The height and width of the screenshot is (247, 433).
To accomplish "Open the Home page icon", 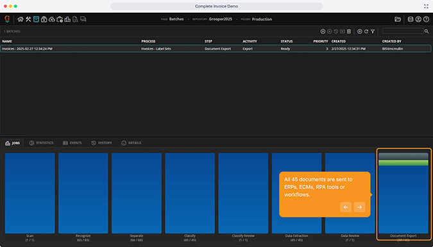I will 21,19.
